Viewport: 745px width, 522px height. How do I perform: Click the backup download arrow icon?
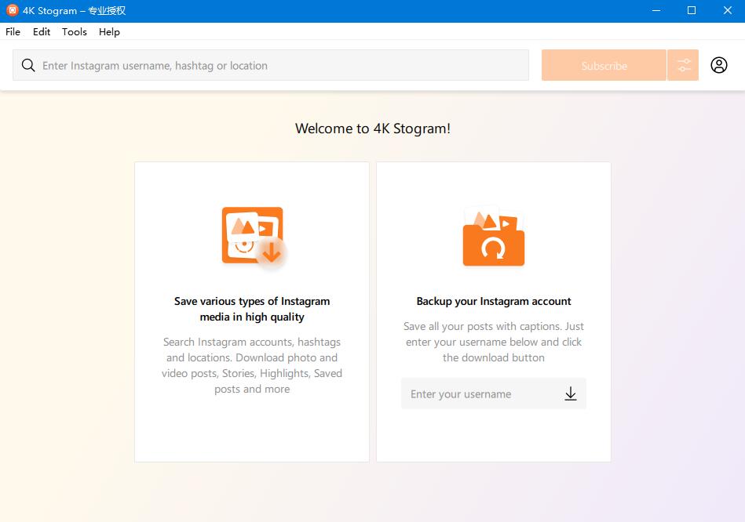571,393
